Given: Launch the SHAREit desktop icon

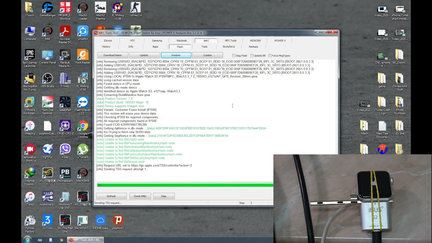Looking at the screenshot, I should [83, 33].
